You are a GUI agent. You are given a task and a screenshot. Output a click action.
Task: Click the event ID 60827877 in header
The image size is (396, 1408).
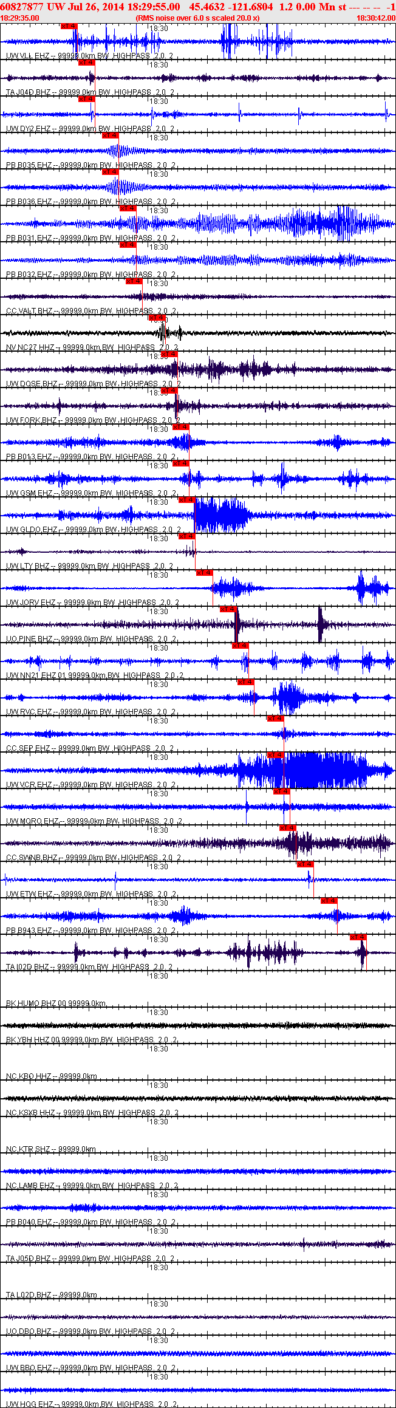21,6
